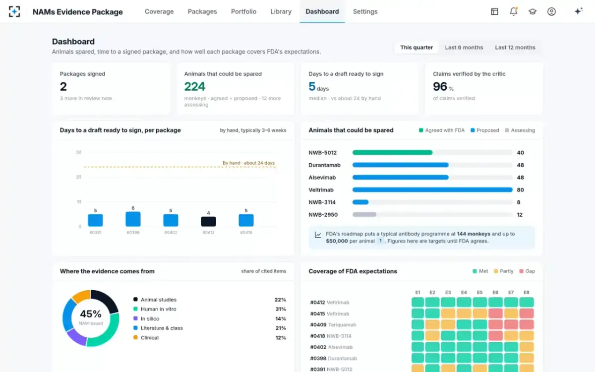Click the Alsevimab progress bar
The image size is (595, 372).
(x=401, y=178)
